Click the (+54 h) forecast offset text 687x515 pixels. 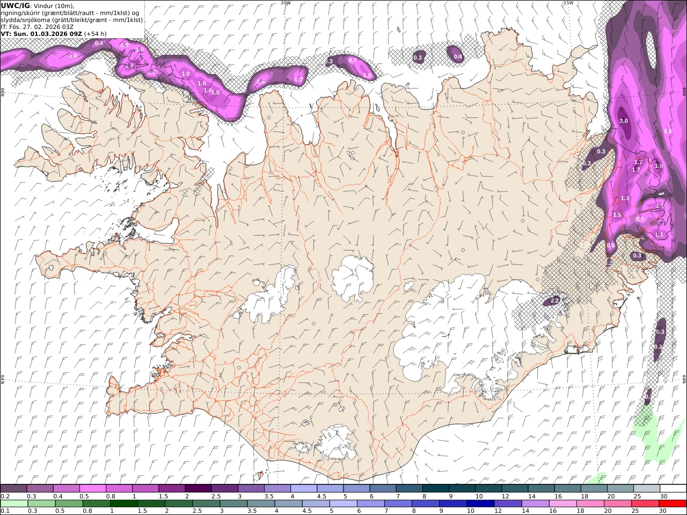[x=96, y=33]
